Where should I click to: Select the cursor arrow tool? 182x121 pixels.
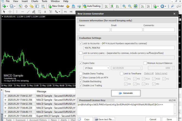tap(4, 12)
